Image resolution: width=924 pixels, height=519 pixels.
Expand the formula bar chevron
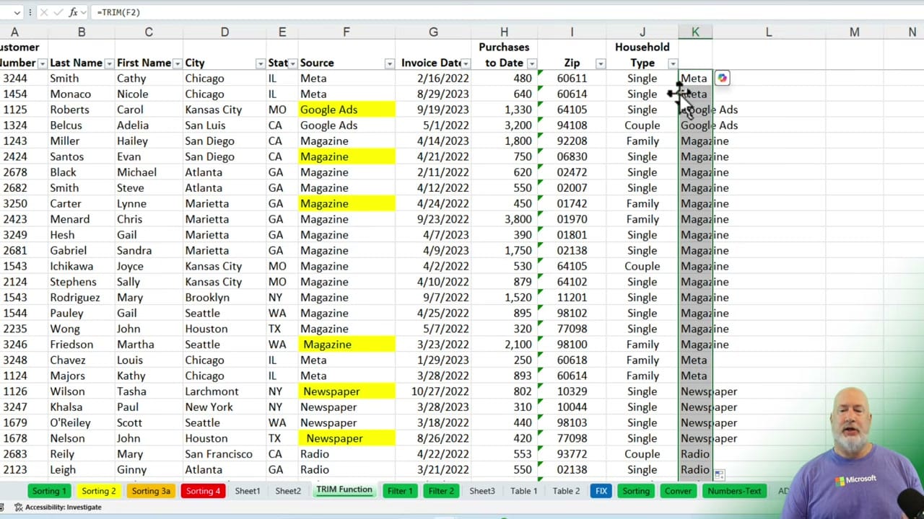[x=83, y=12]
